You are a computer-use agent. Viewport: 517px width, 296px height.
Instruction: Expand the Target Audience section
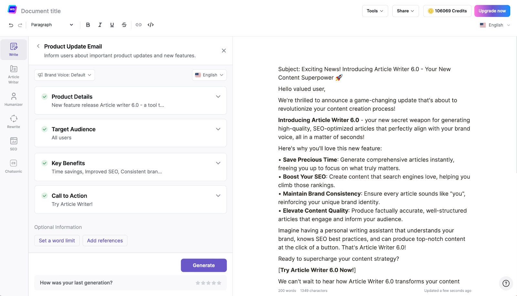(x=218, y=129)
